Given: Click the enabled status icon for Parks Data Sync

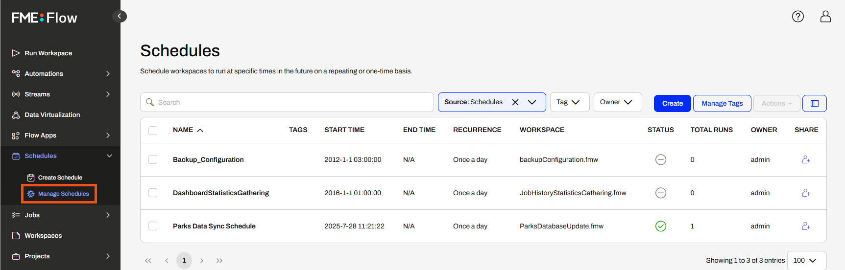Looking at the screenshot, I should coord(660,226).
